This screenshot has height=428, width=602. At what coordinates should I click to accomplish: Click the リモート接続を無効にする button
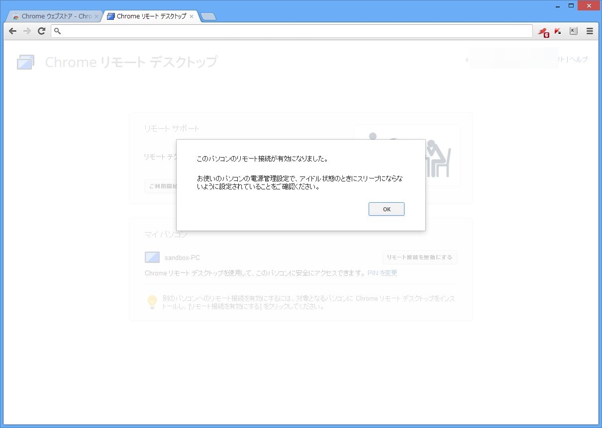tap(419, 257)
